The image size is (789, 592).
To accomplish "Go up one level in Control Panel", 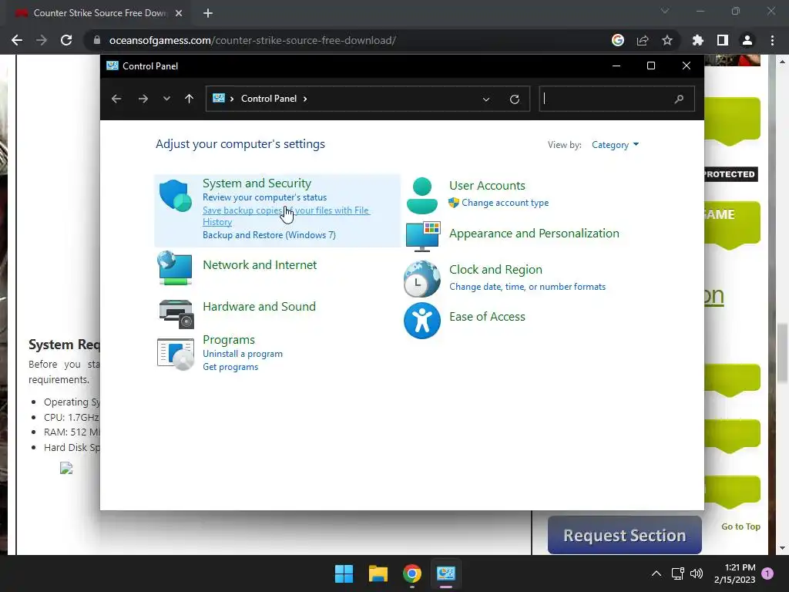I will [190, 99].
